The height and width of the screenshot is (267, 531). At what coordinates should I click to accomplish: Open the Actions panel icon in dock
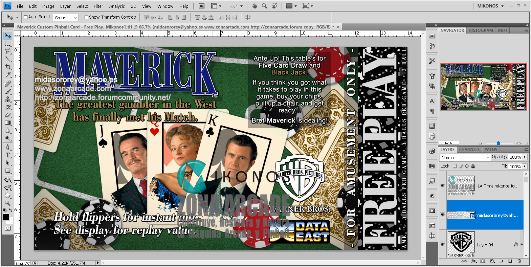pyautogui.click(x=432, y=36)
